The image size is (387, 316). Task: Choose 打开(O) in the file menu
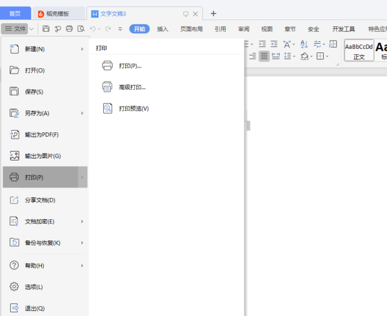45,70
